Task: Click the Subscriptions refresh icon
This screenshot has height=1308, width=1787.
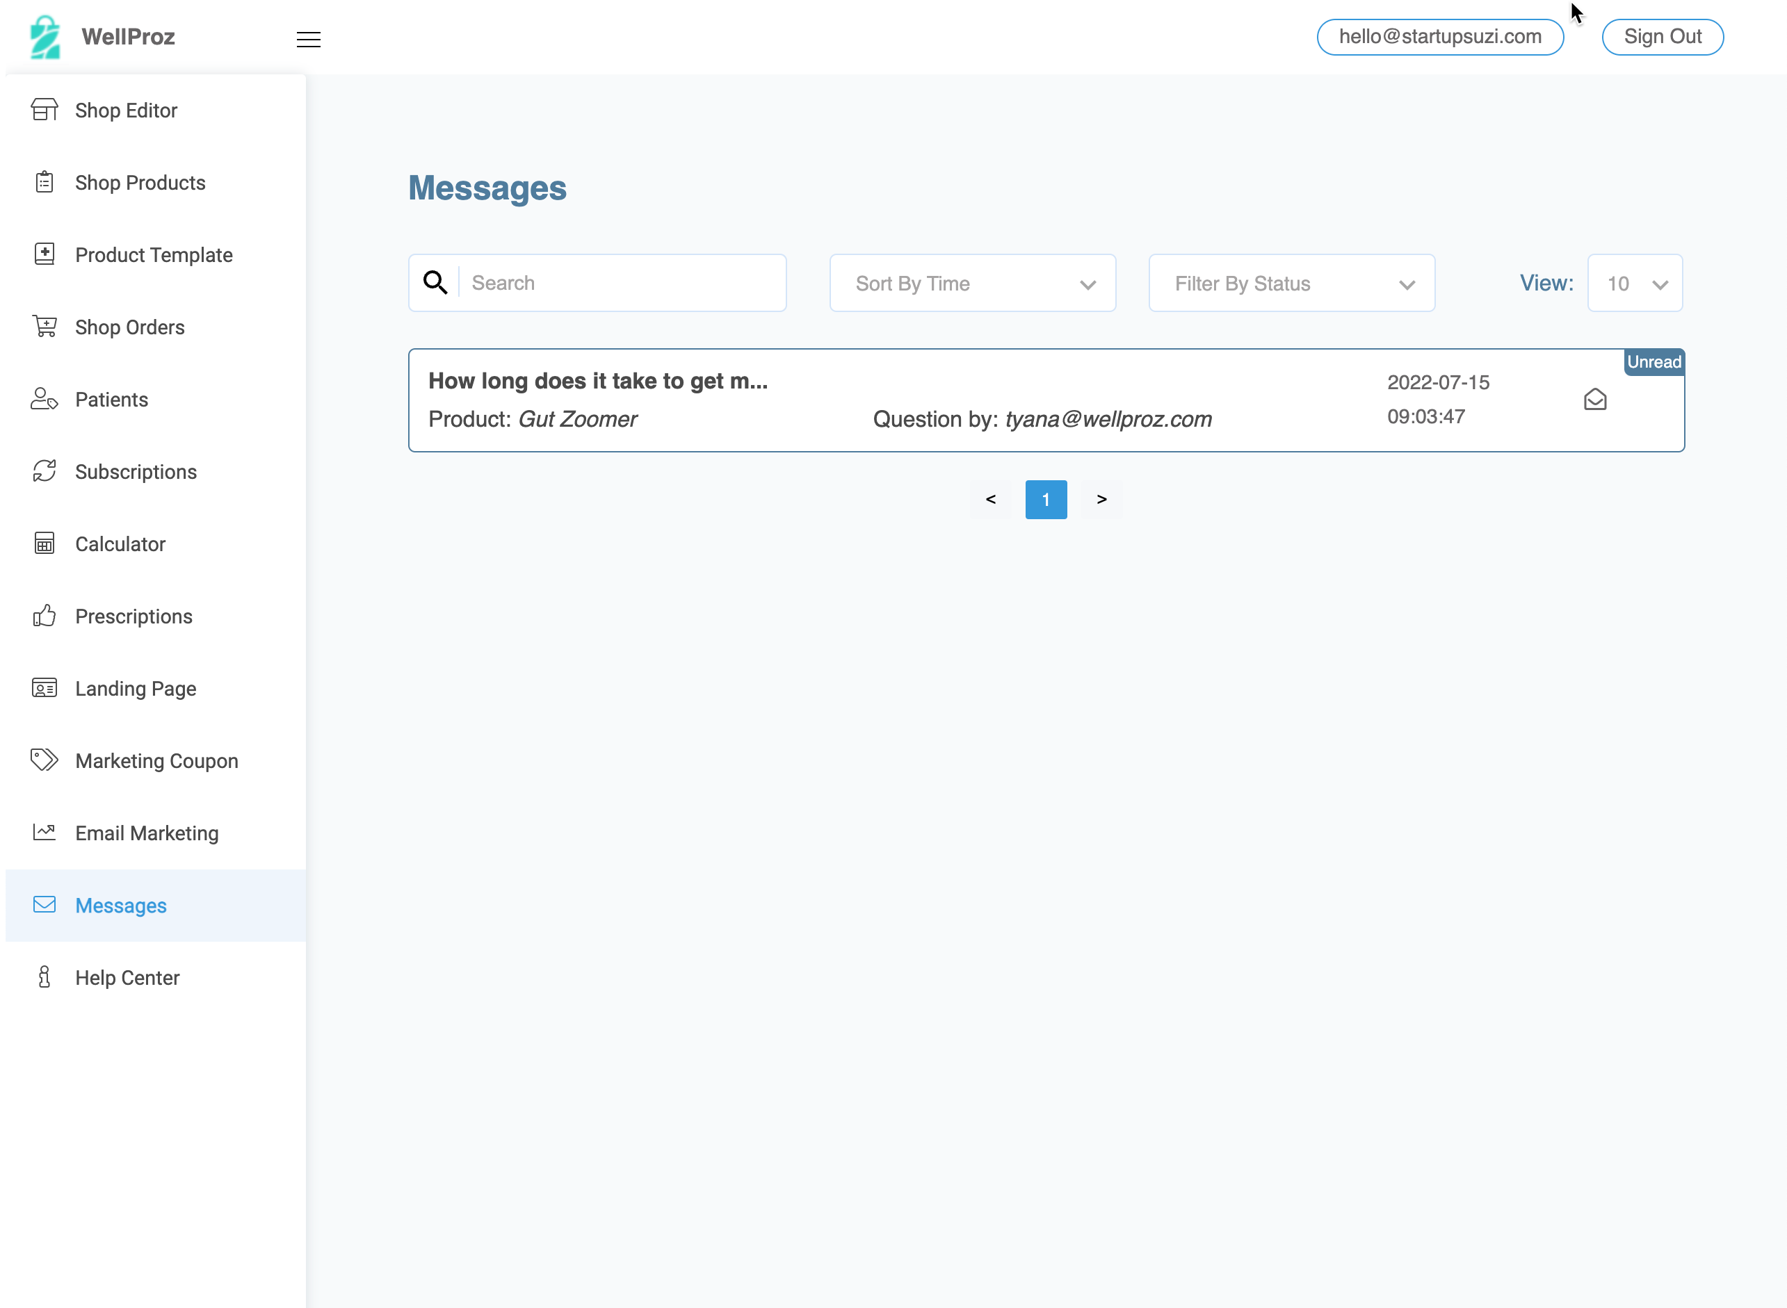Action: point(45,471)
